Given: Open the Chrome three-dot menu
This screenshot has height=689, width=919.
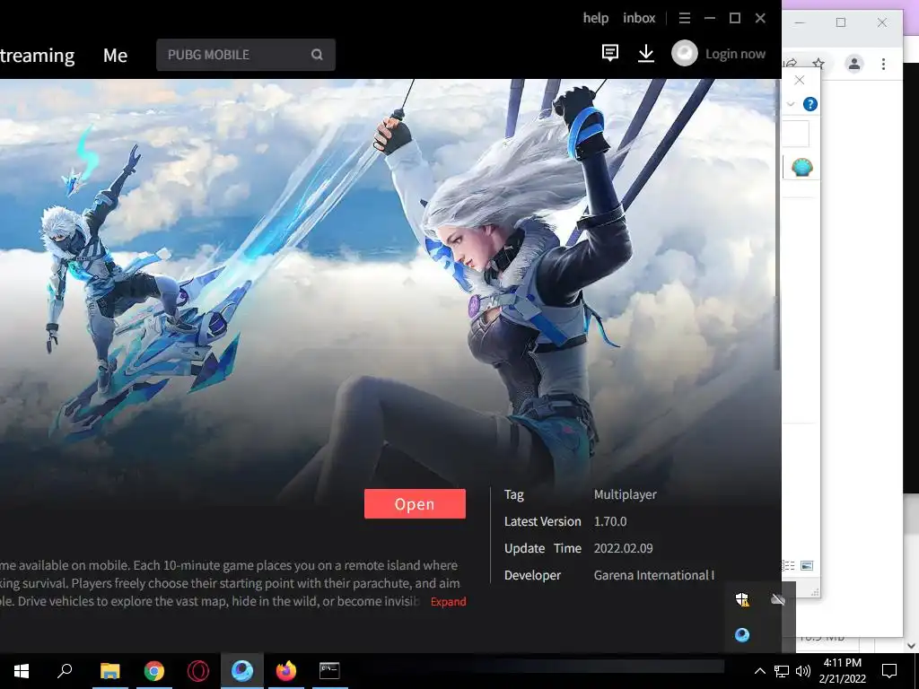Looking at the screenshot, I should click(883, 64).
